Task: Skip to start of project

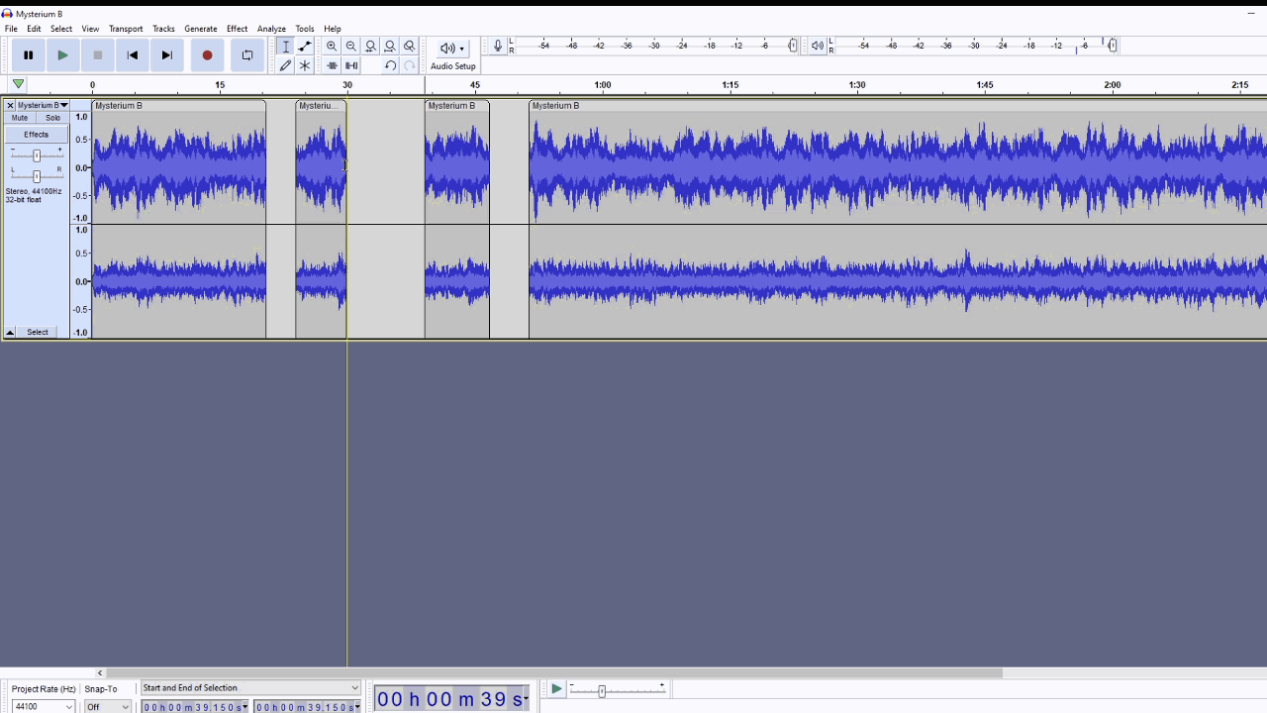Action: 133,55
